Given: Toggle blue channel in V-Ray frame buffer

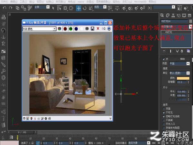Looking at the screenshot, I should [76, 29].
